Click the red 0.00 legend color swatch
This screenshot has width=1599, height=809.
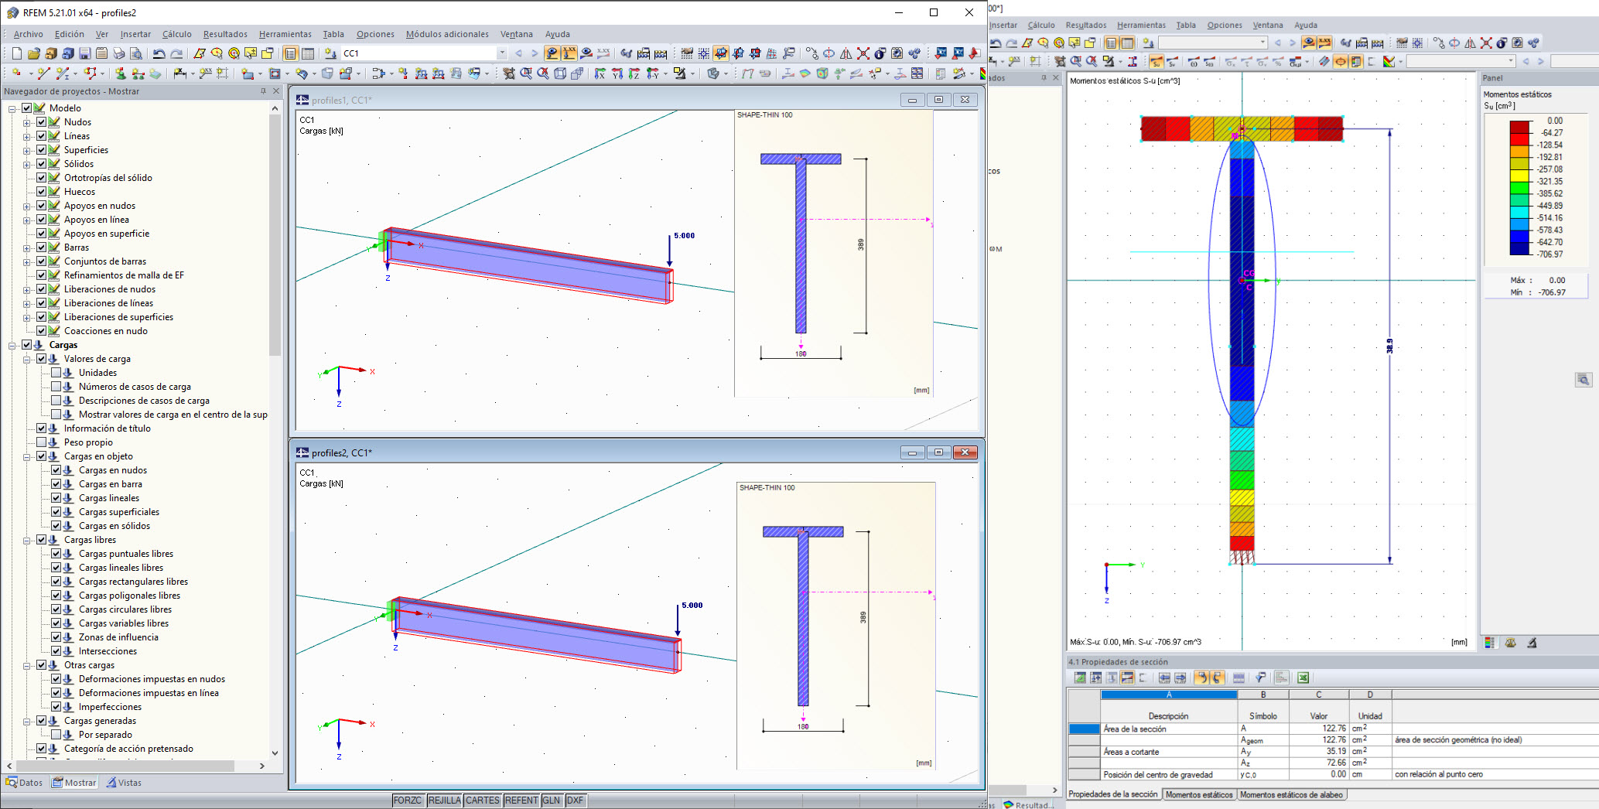coord(1519,128)
